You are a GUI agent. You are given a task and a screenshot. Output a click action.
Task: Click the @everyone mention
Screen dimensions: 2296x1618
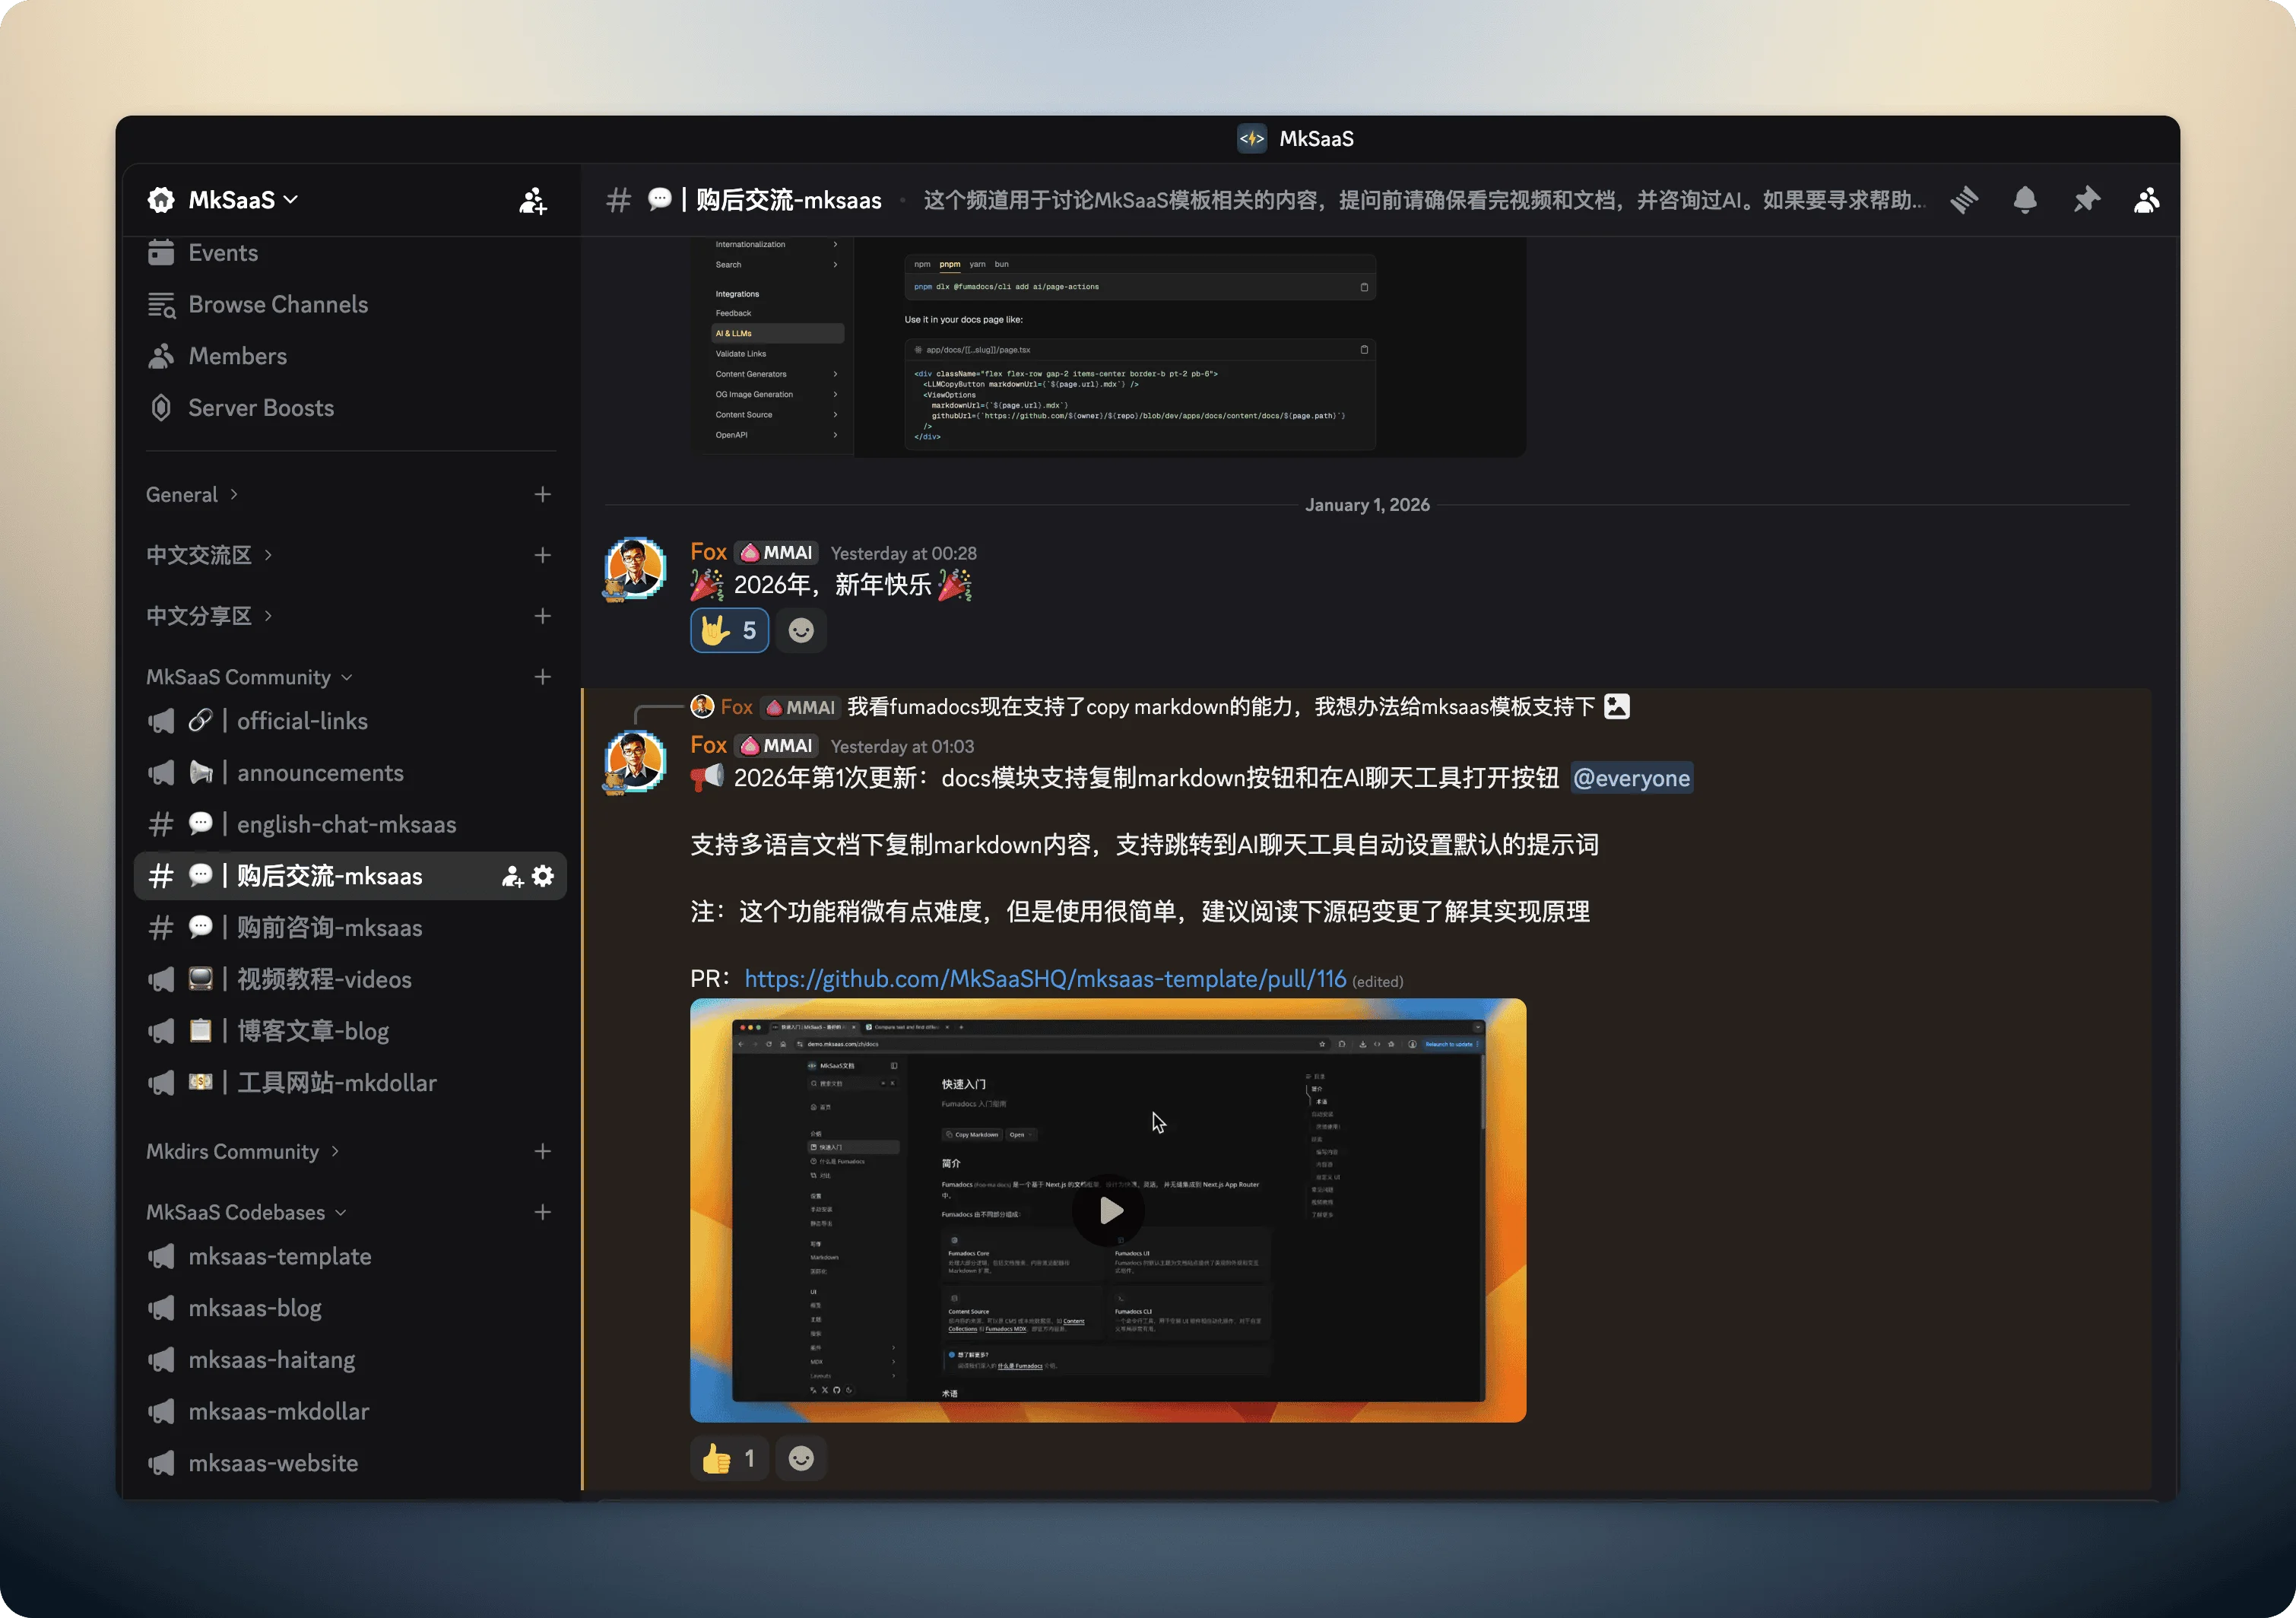click(1631, 778)
